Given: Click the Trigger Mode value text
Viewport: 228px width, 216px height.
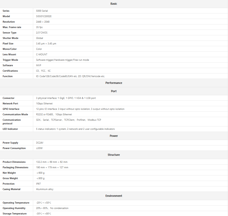Looking at the screenshot, I should pyautogui.click(x=63, y=60).
